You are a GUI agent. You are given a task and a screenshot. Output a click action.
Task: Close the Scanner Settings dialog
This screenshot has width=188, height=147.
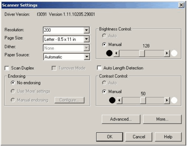[182, 5]
